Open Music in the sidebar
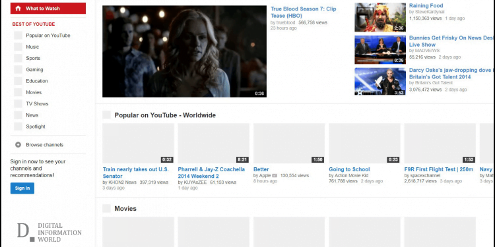 pos(32,47)
